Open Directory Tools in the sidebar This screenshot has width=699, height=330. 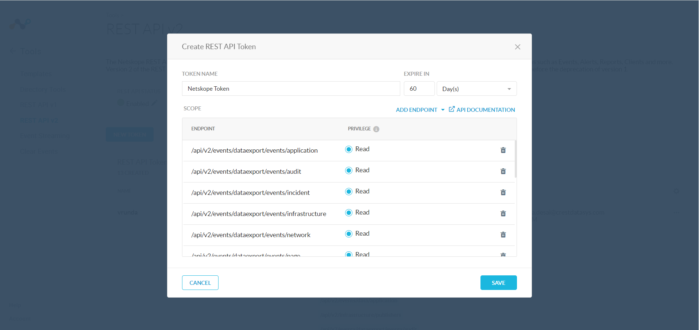pyautogui.click(x=43, y=89)
